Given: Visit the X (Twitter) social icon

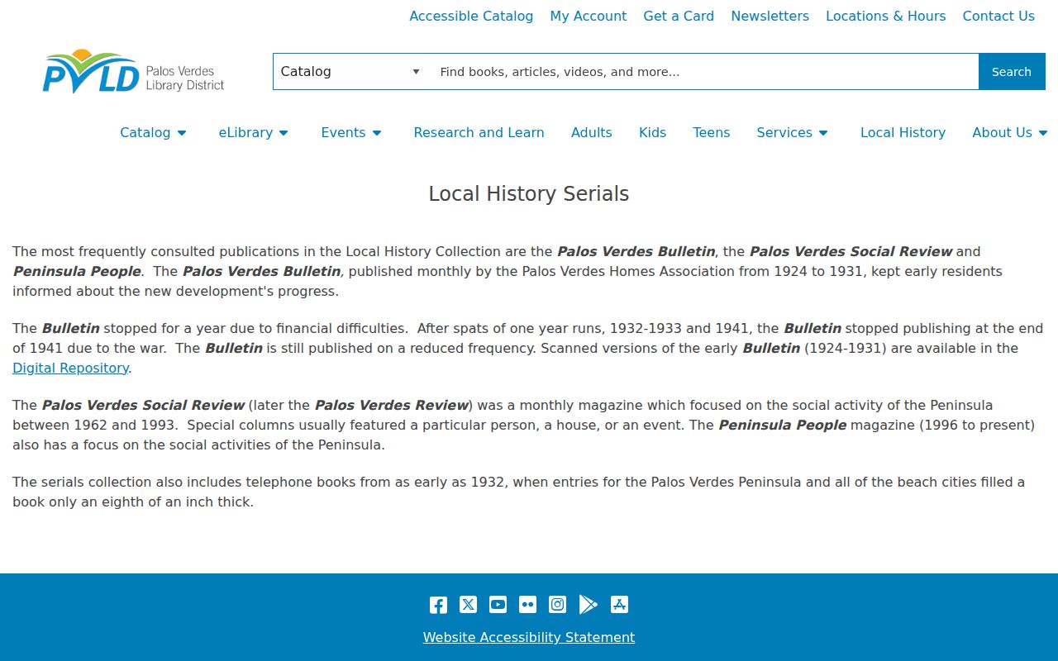Looking at the screenshot, I should [x=468, y=605].
